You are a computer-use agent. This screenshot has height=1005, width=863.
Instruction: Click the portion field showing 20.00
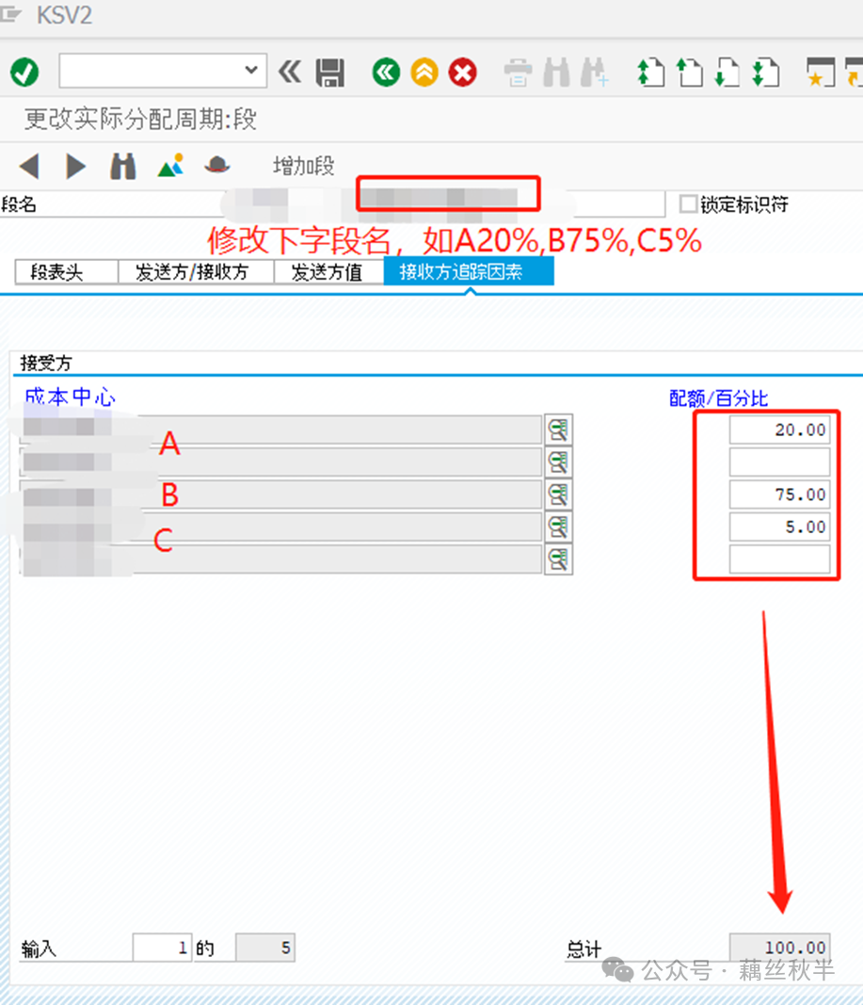(780, 430)
